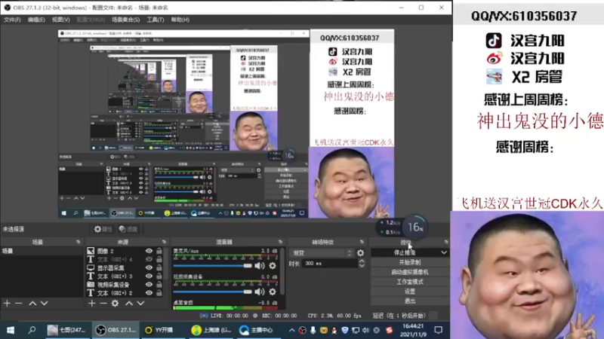Increase transition duration with up arrow
Image resolution: width=604 pixels, height=339 pixels.
point(362,261)
